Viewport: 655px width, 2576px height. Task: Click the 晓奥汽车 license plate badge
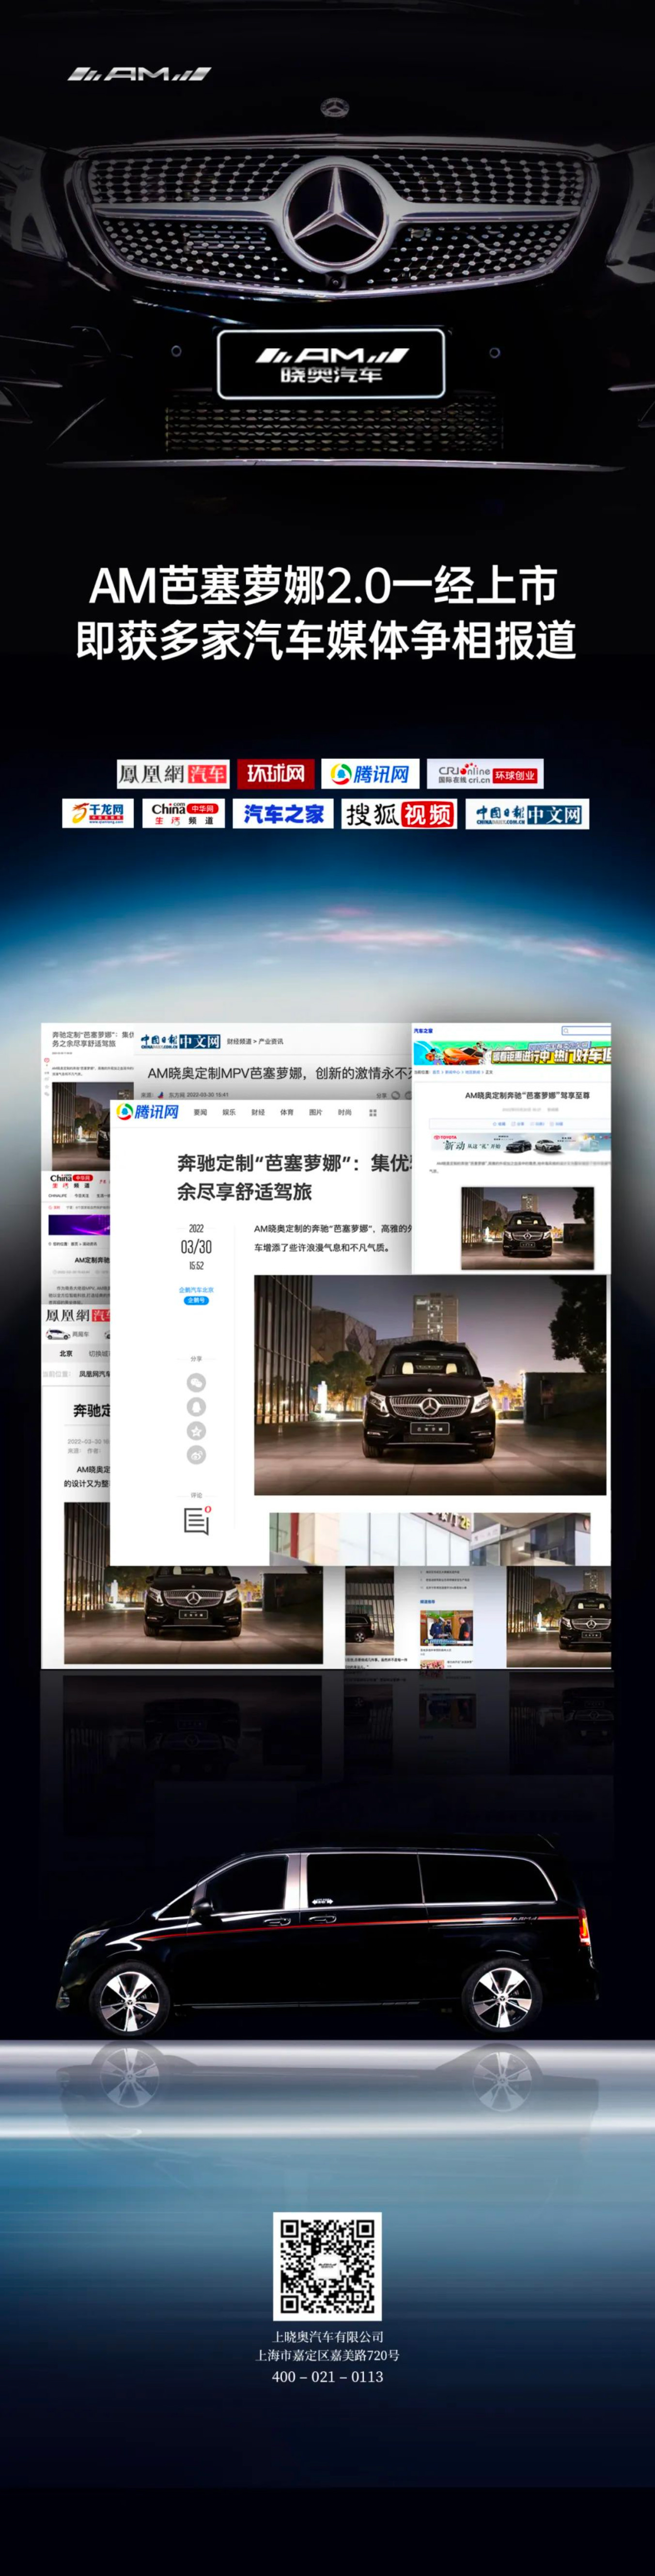coord(330,364)
